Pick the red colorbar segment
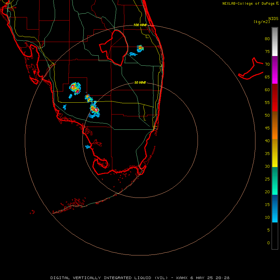The width and height of the screenshot is (280, 280). click(x=275, y=97)
